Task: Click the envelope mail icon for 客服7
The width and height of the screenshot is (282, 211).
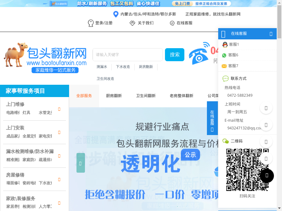Action: pyautogui.click(x=224, y=66)
